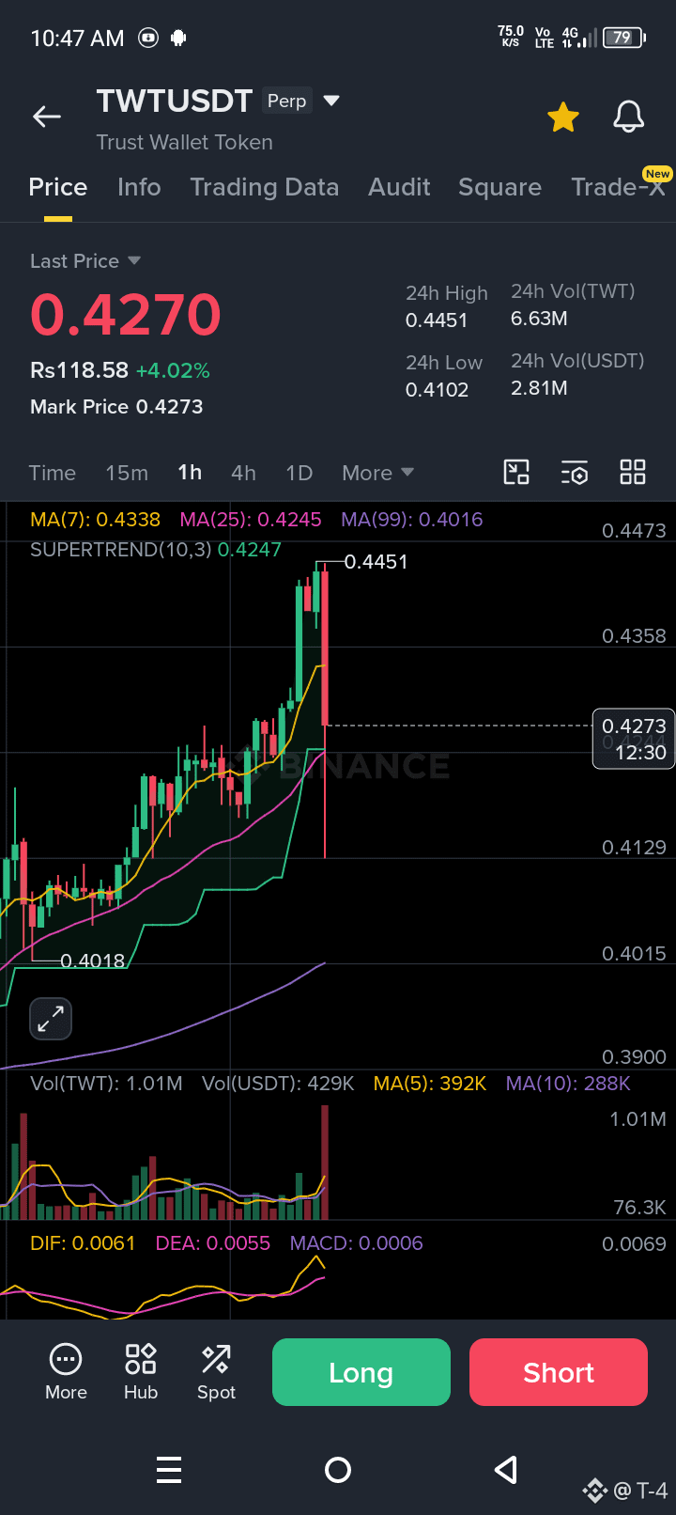Tap the MA(25): 0.4245 indicator label
676x1515 pixels.
(251, 520)
